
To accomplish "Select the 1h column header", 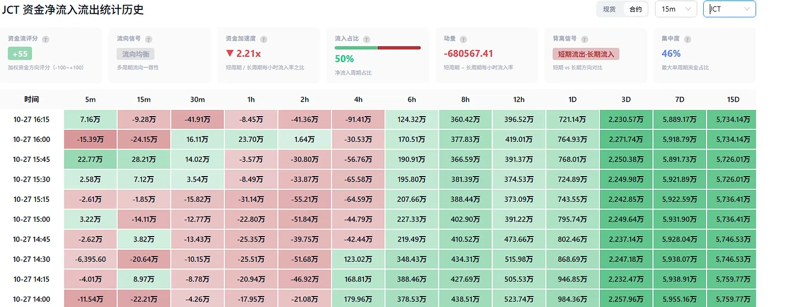I will click(251, 100).
